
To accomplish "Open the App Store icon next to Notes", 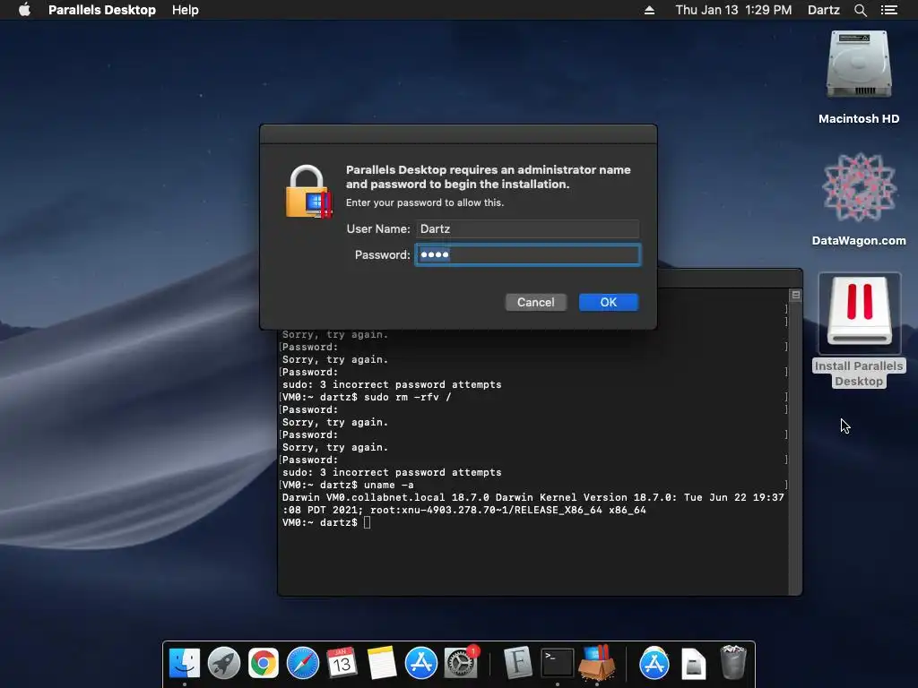I will click(421, 664).
